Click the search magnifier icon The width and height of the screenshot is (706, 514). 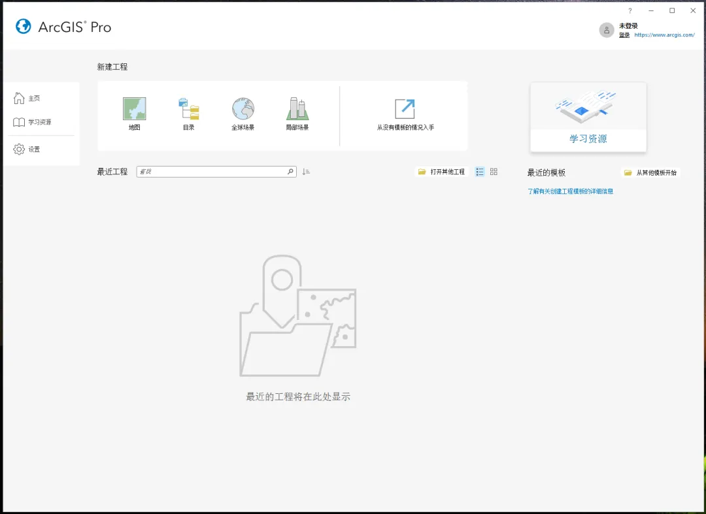click(x=290, y=171)
